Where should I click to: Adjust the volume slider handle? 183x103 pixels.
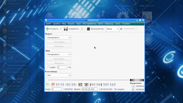(136, 29)
